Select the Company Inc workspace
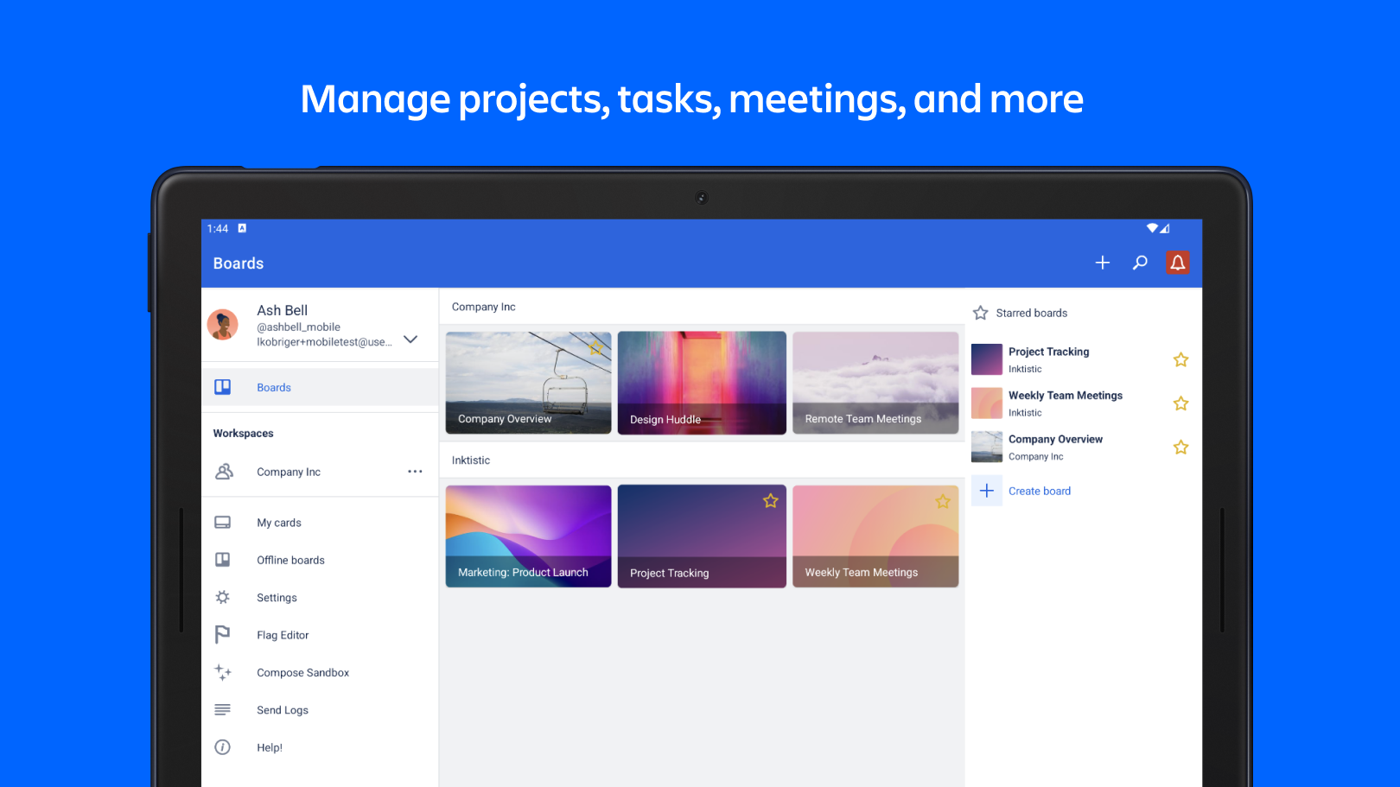Viewport: 1400px width, 787px height. coord(289,471)
